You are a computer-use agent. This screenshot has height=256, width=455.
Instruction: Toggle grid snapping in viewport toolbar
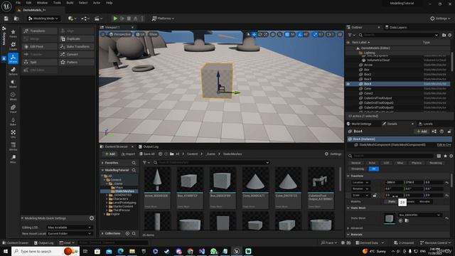[287, 35]
